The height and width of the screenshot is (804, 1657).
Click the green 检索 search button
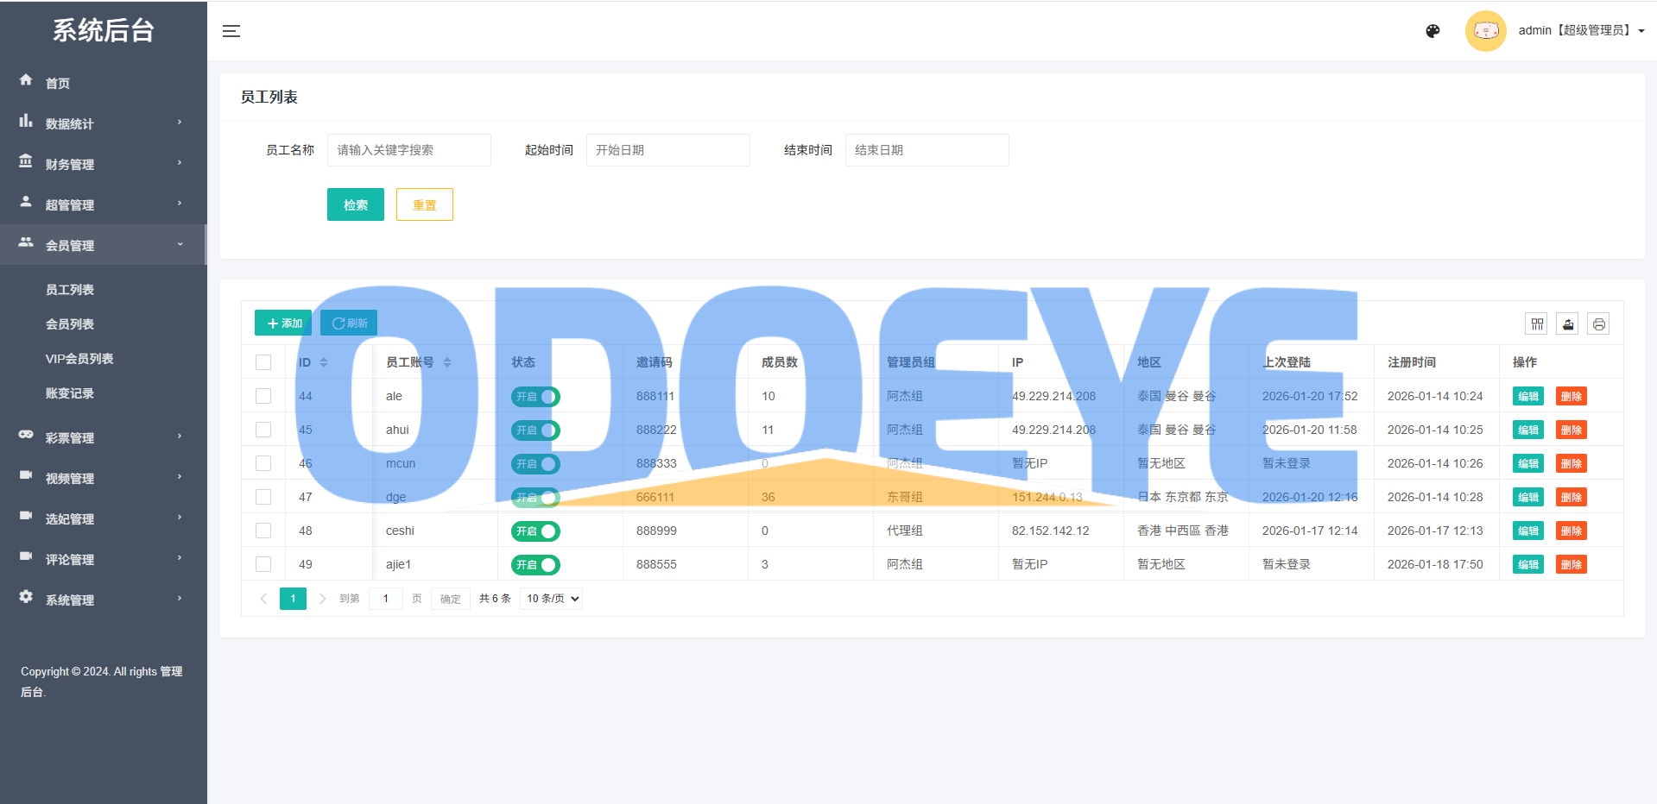point(355,204)
